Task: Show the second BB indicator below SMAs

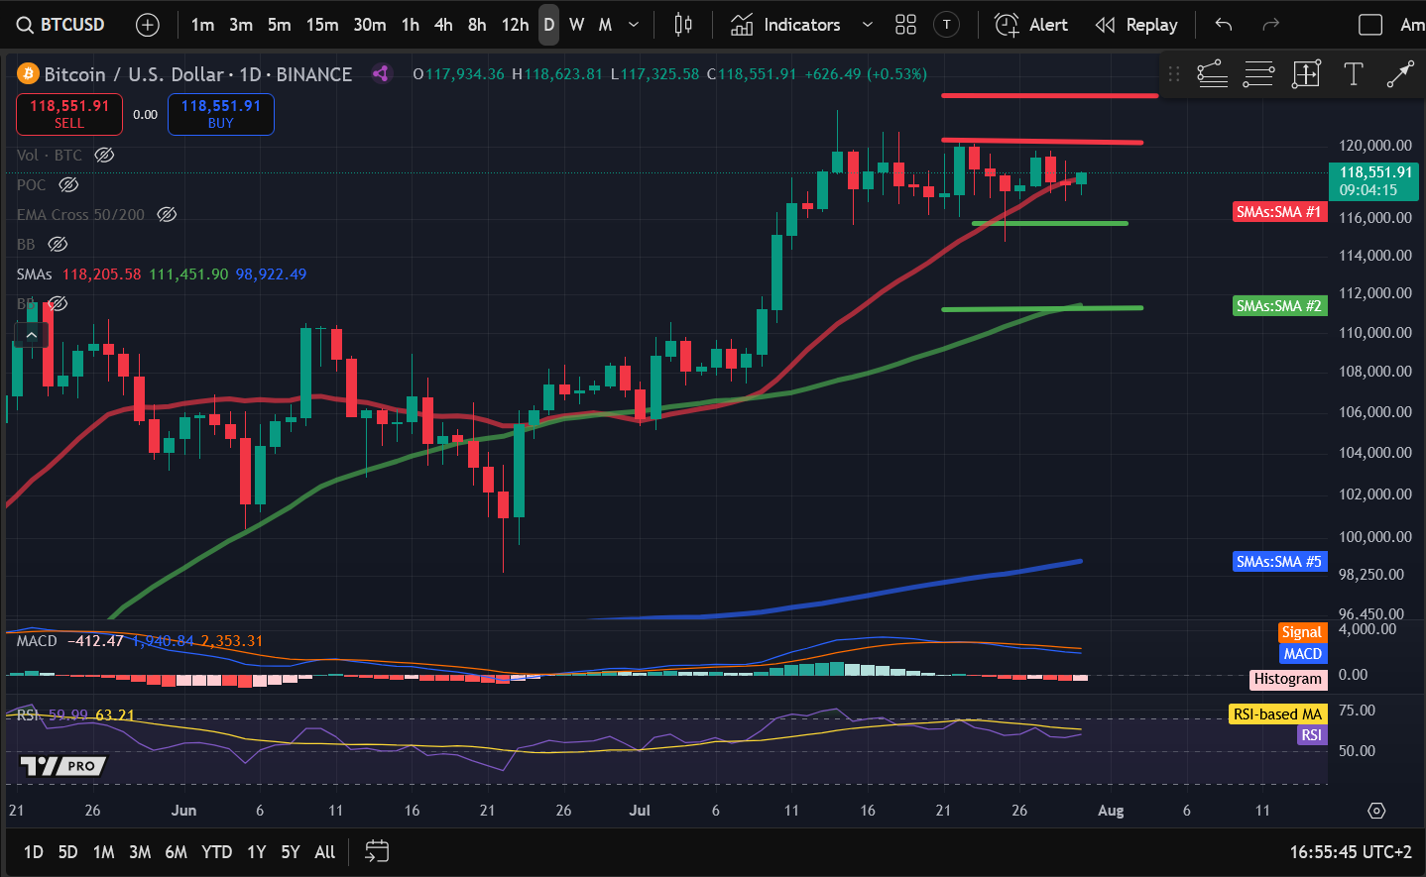Action: coord(58,303)
